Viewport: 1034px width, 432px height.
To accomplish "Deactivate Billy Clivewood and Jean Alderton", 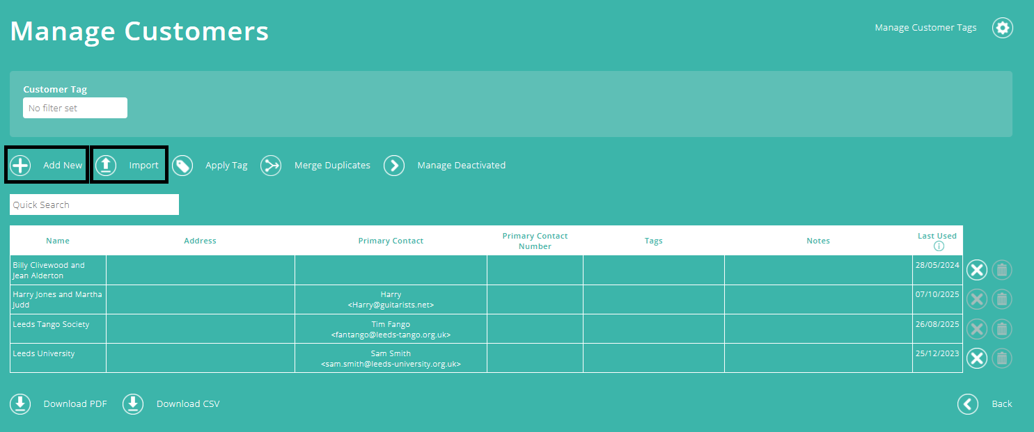I will 976,270.
